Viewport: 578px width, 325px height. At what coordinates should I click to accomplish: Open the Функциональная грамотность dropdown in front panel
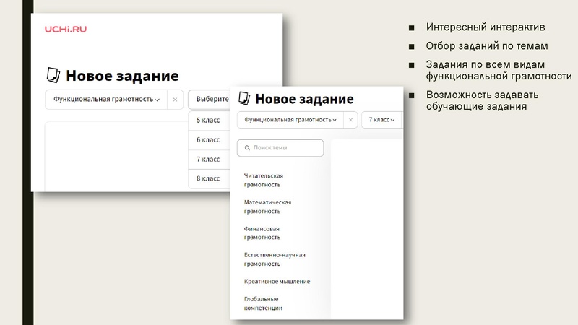pos(290,120)
